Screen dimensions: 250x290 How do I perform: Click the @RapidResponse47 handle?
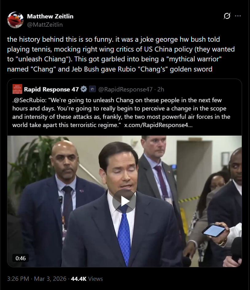[125, 89]
